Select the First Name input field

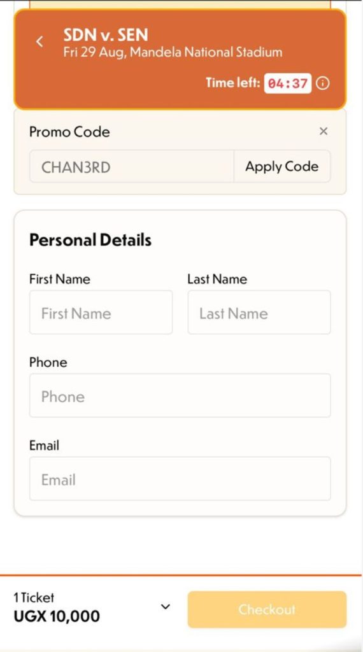click(x=101, y=312)
